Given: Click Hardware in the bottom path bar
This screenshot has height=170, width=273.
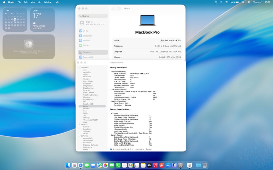Looking at the screenshot, I should pyautogui.click(x=139, y=149).
